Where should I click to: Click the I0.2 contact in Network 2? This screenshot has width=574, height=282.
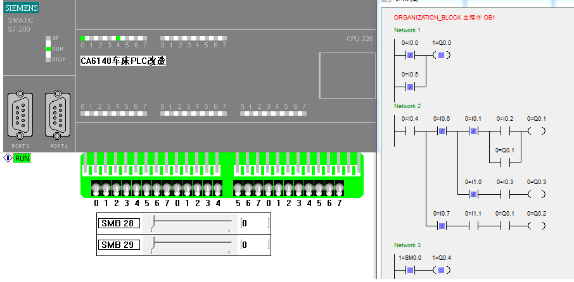tap(505, 131)
